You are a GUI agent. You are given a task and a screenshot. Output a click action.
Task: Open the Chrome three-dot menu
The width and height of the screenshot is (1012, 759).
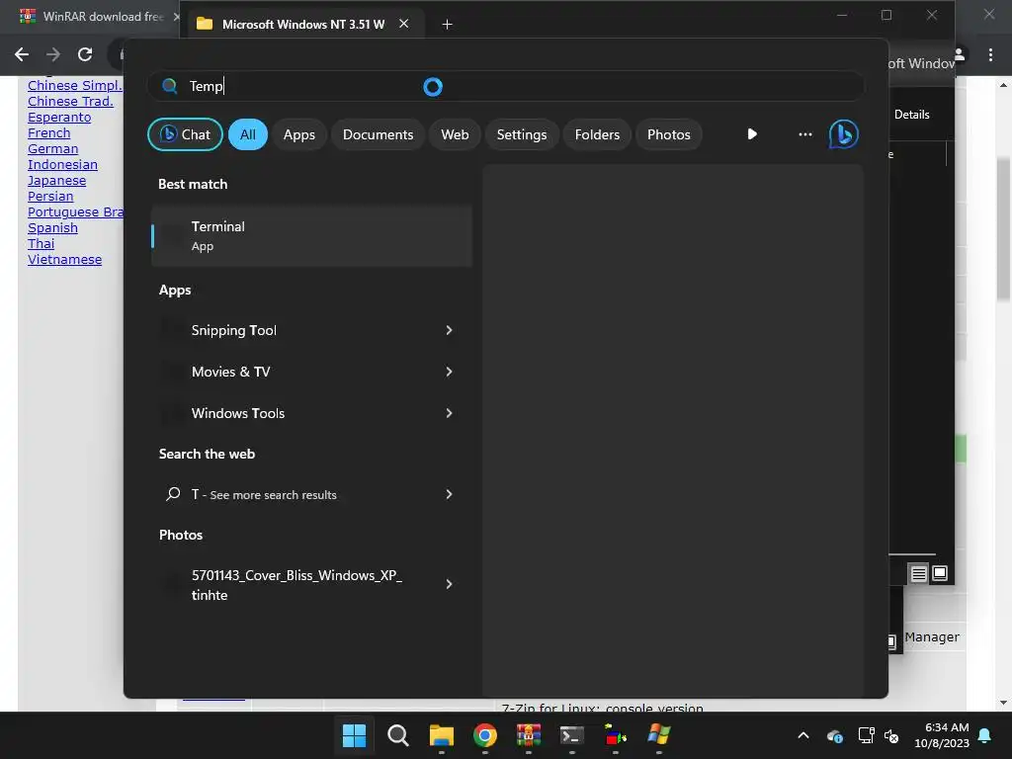coord(990,55)
